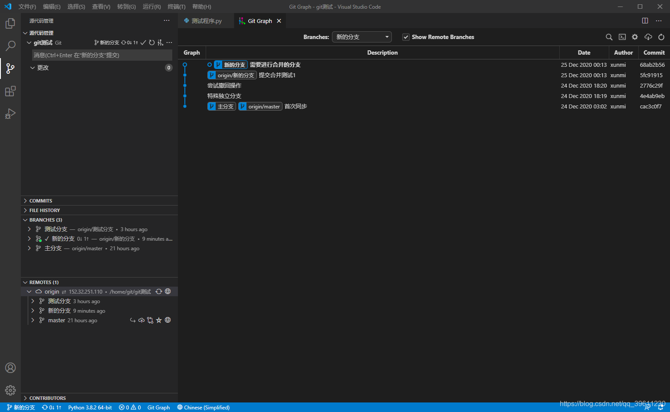Open the Accounts icon in activity bar
The width and height of the screenshot is (670, 412).
click(x=10, y=368)
